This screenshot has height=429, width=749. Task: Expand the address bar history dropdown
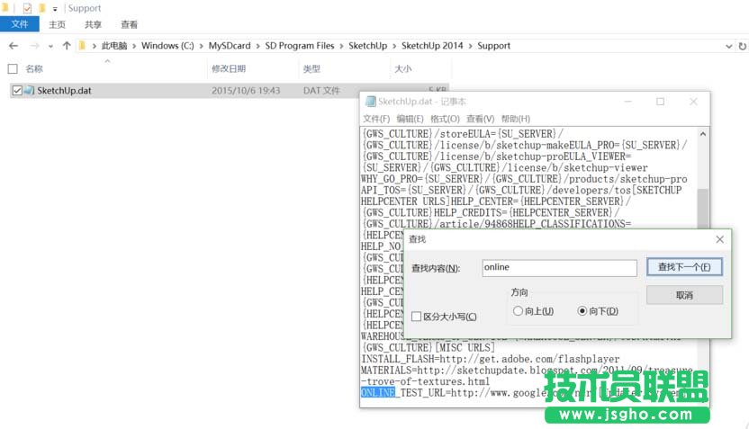pos(728,46)
